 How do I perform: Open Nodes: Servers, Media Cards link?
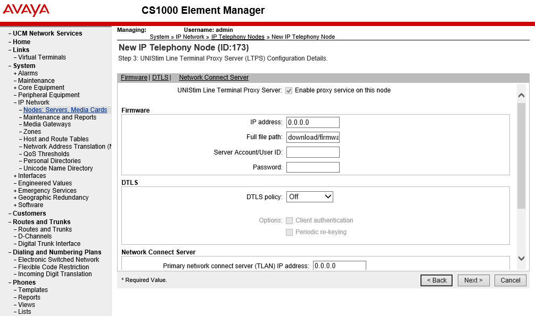coord(65,110)
